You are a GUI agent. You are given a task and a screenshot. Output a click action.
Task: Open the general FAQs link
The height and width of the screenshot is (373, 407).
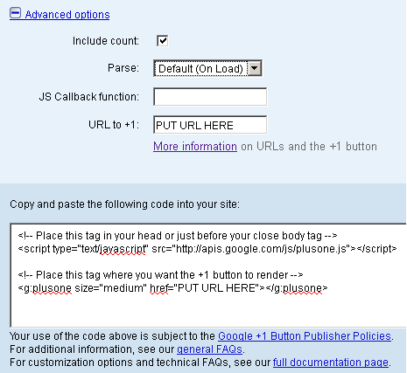pyautogui.click(x=209, y=349)
